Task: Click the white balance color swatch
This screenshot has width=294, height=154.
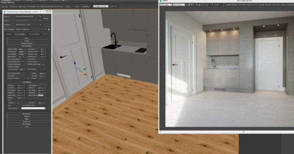Action: [x=40, y=95]
